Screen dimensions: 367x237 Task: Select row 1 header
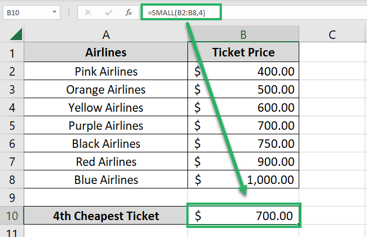12,53
